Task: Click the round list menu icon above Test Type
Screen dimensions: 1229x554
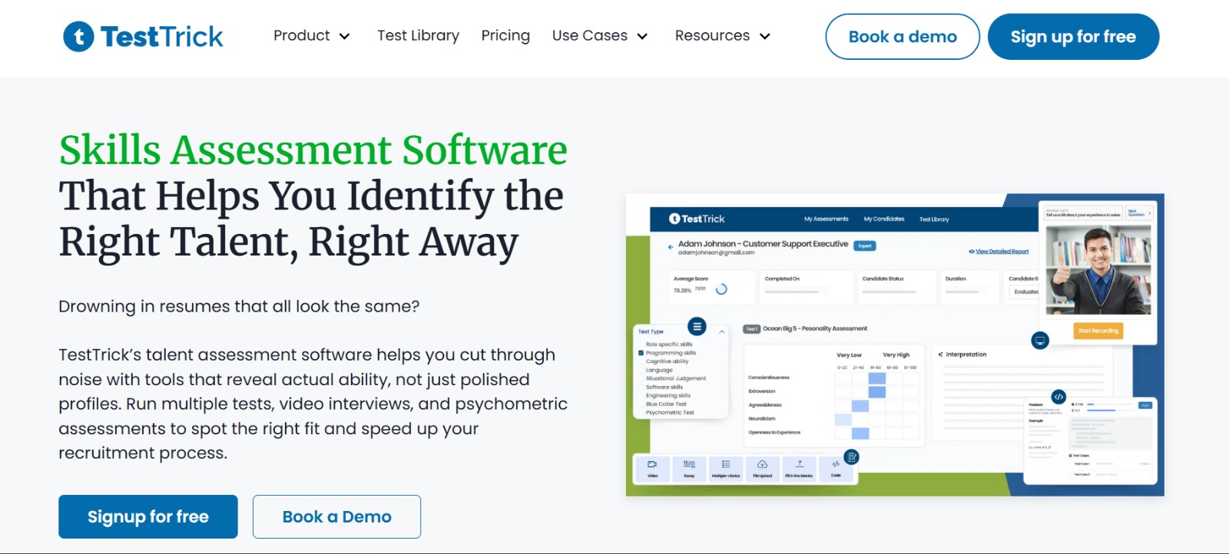Action: click(697, 327)
